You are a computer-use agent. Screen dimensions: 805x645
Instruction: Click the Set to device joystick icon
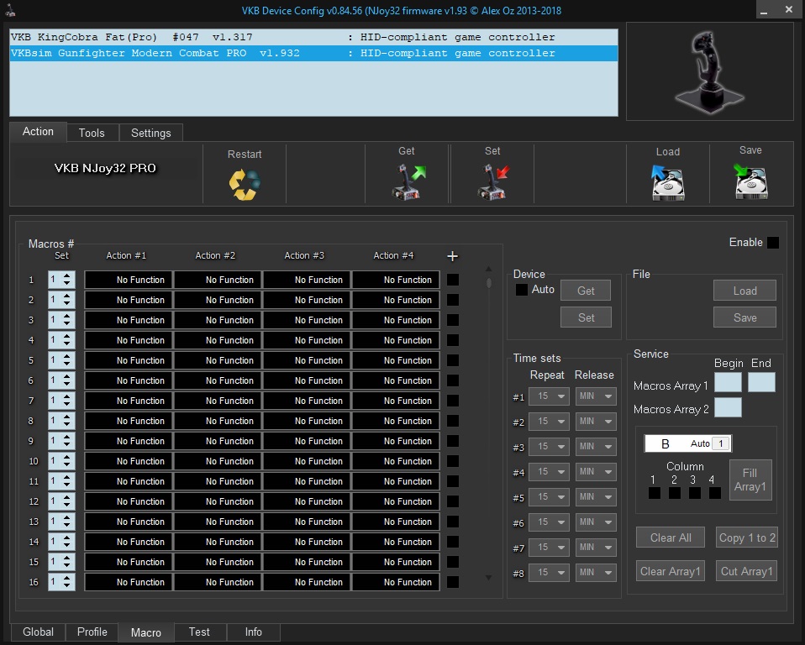point(493,181)
